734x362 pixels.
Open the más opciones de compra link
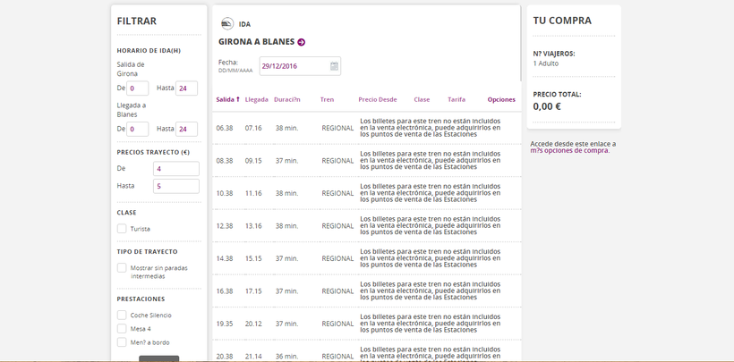coord(569,150)
